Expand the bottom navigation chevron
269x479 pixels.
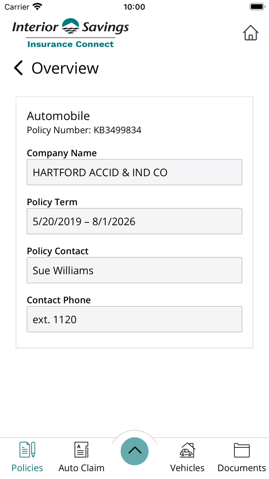pyautogui.click(x=134, y=451)
